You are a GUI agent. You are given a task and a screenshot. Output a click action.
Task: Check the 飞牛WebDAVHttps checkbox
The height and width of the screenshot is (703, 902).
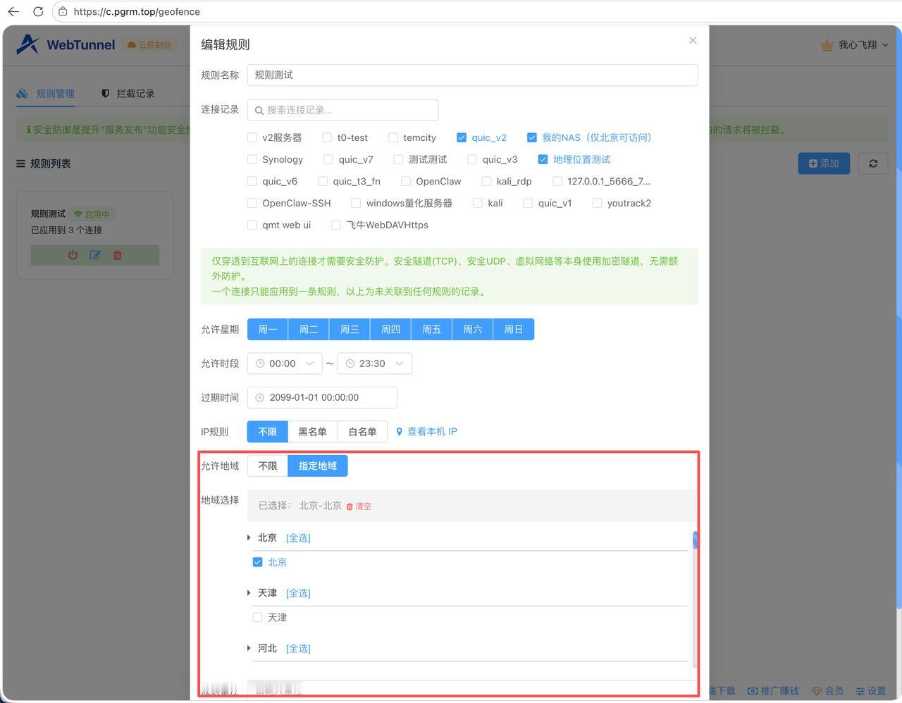click(x=336, y=225)
